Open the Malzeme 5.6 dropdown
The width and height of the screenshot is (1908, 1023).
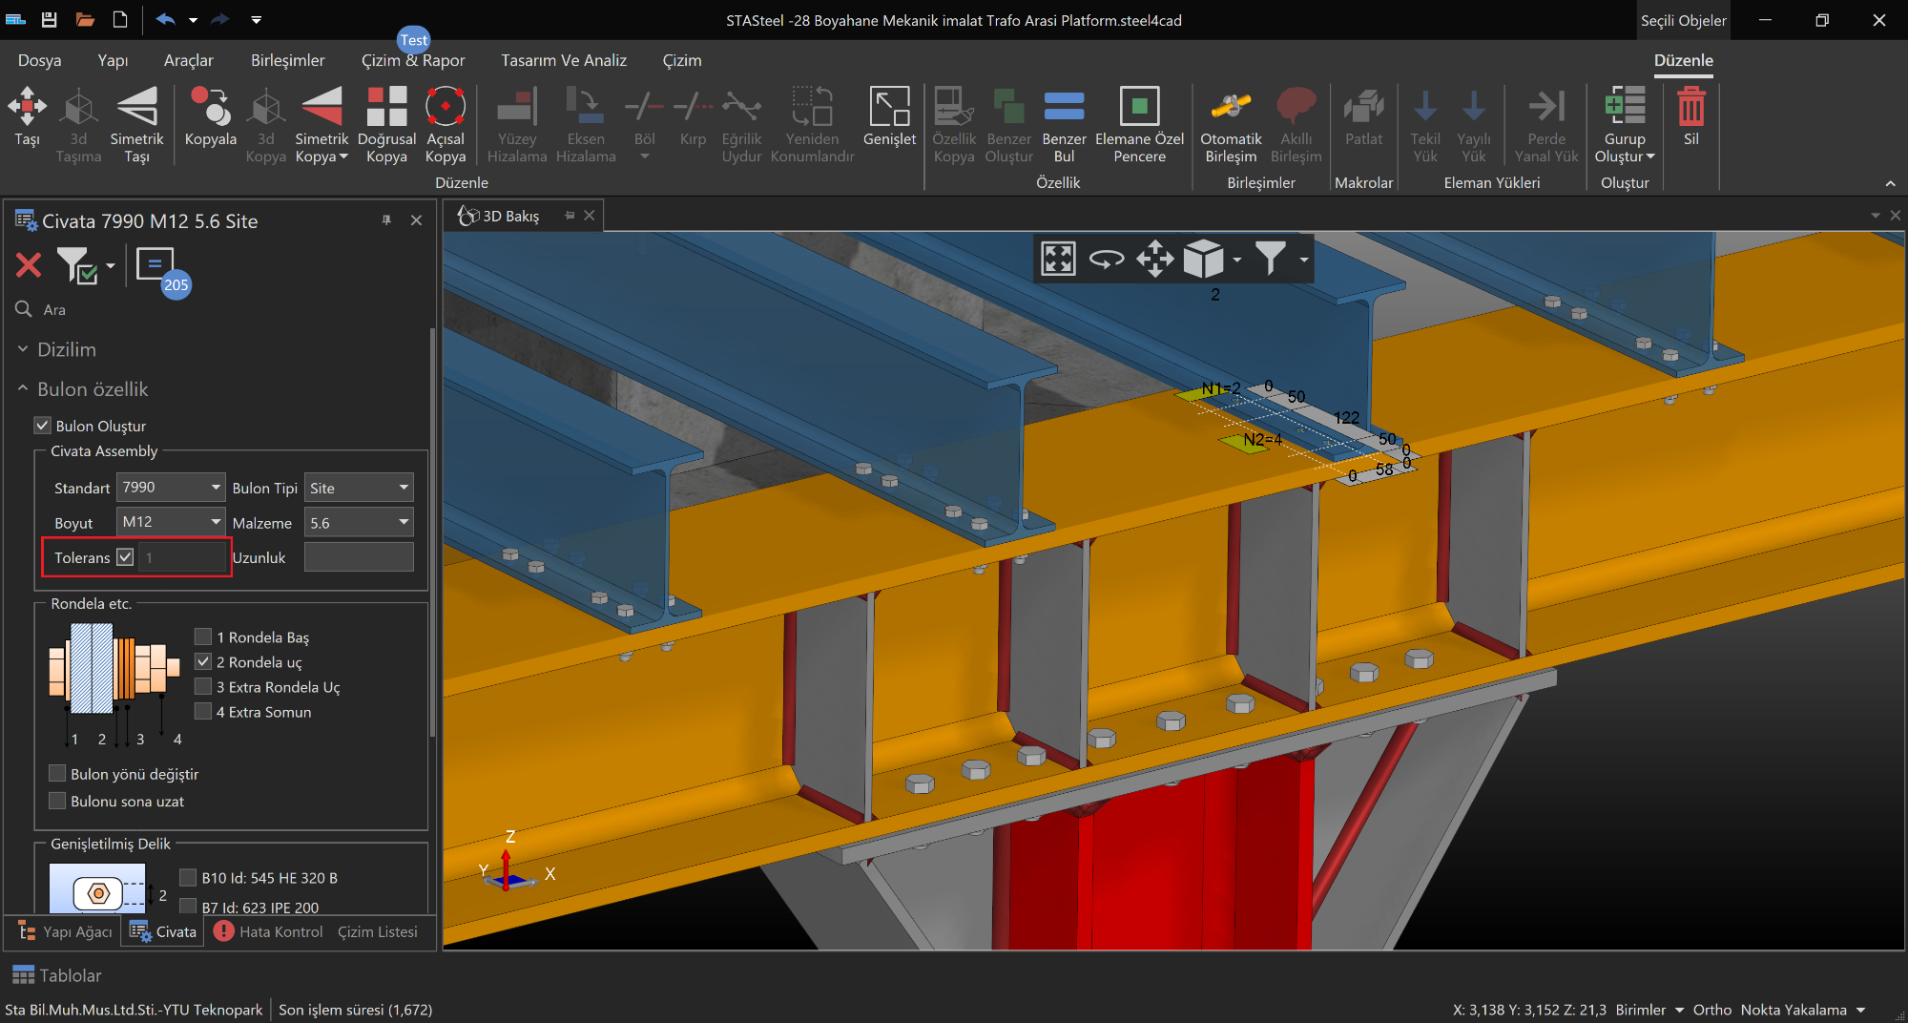[x=359, y=523]
